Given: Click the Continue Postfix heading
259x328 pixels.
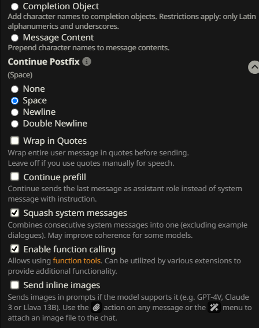Looking at the screenshot, I should (x=43, y=62).
